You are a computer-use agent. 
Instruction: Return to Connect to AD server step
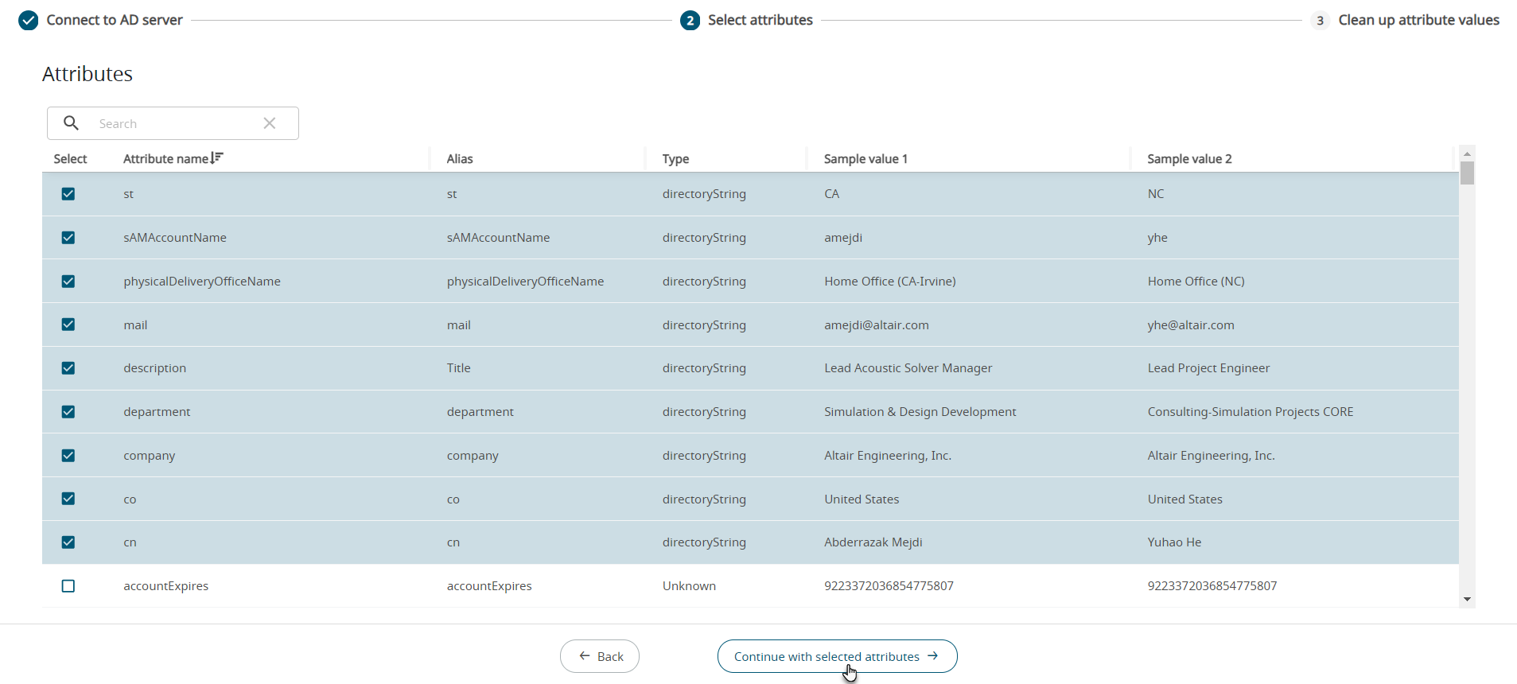coord(115,21)
